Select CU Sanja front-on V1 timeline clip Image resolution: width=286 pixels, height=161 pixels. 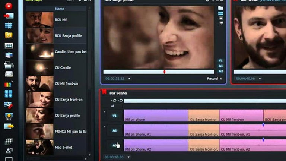pyautogui.click(x=204, y=116)
